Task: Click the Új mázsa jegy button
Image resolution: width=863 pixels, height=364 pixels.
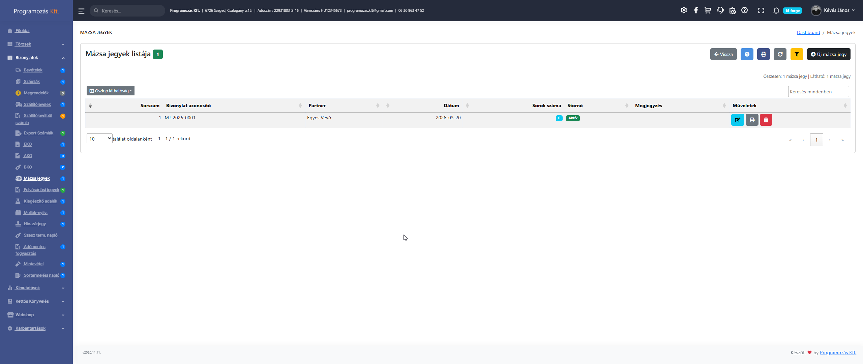Action: 828,54
